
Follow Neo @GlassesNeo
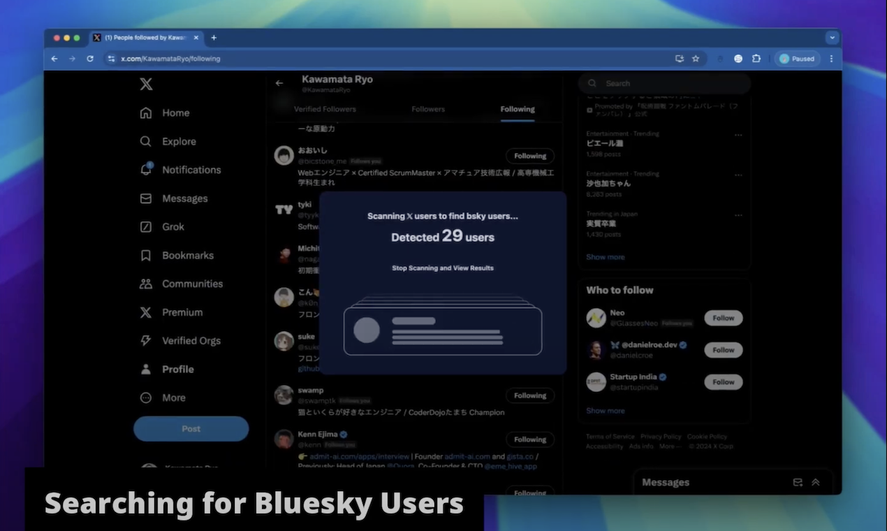click(724, 318)
